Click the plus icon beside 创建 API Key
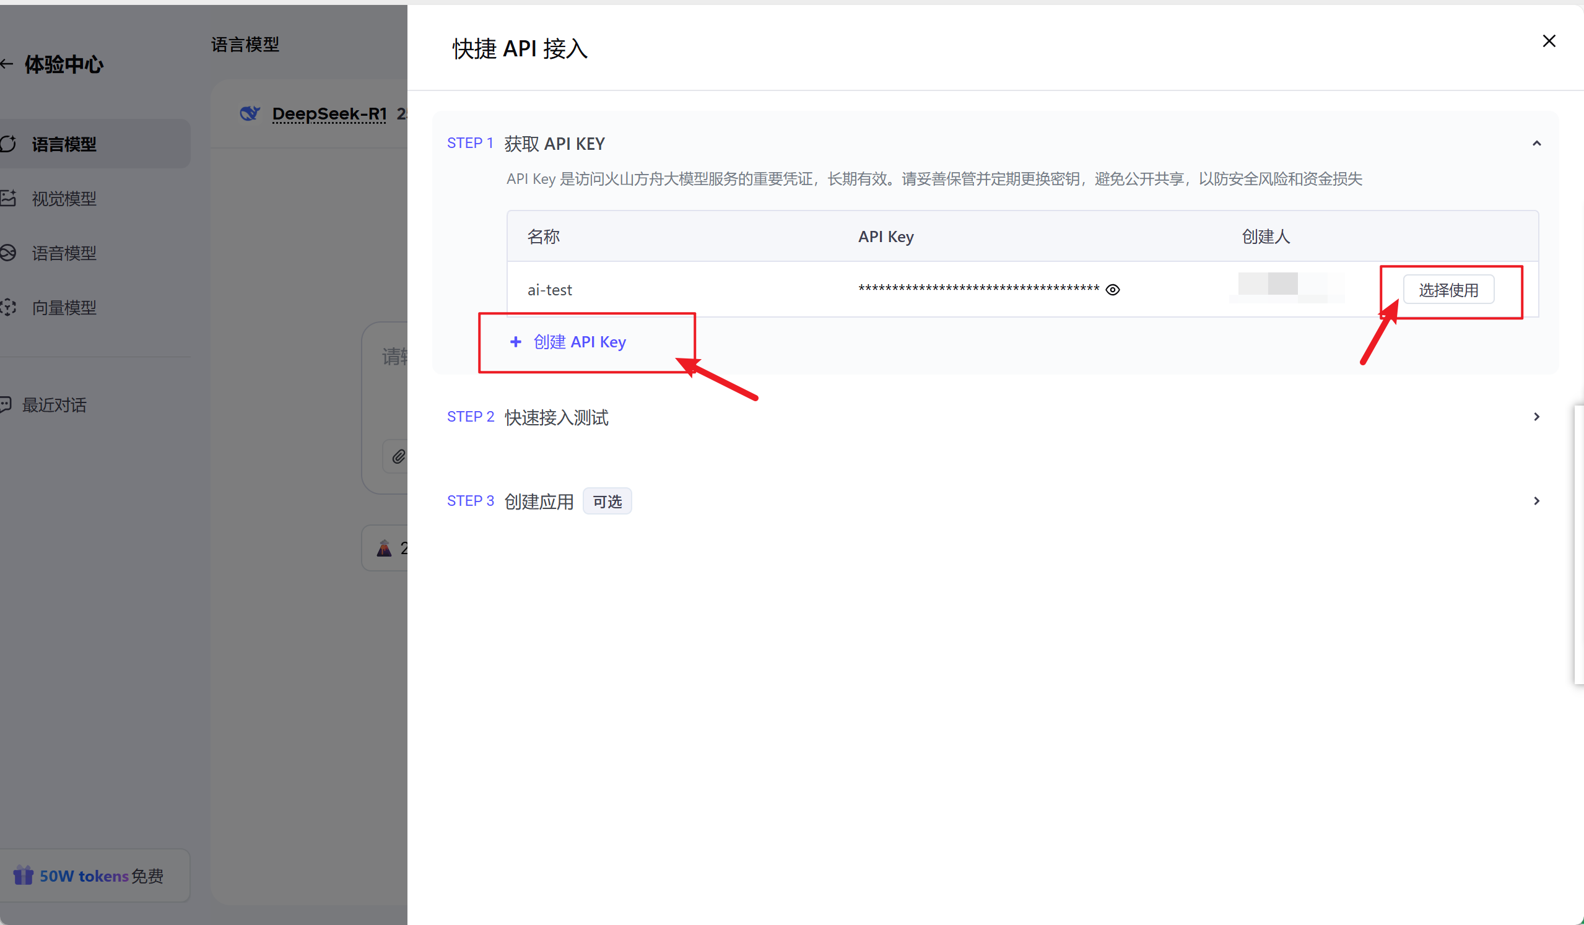Image resolution: width=1584 pixels, height=925 pixels. (515, 342)
